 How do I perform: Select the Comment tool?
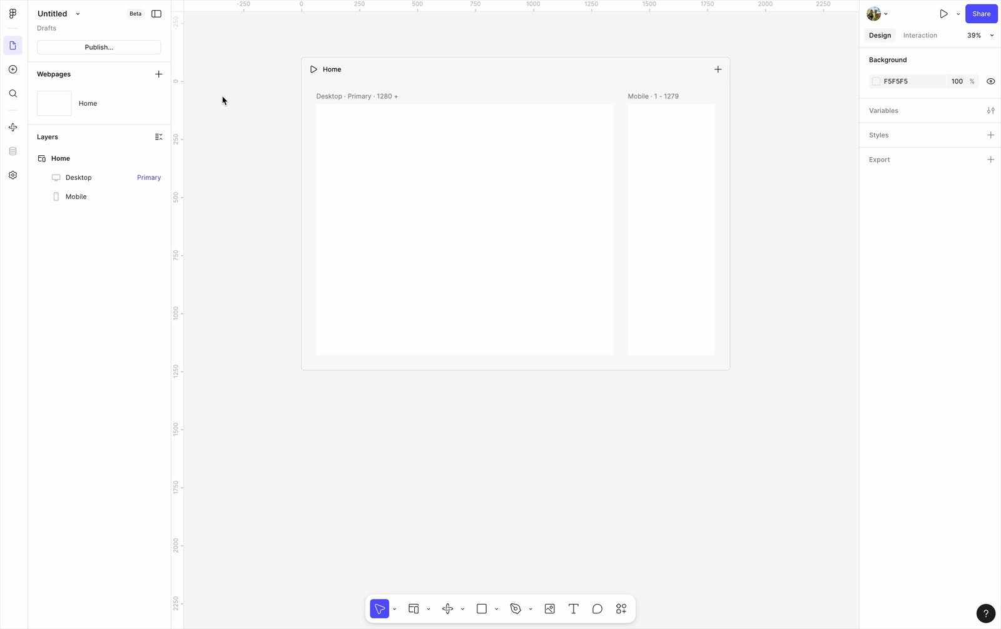coord(597,609)
